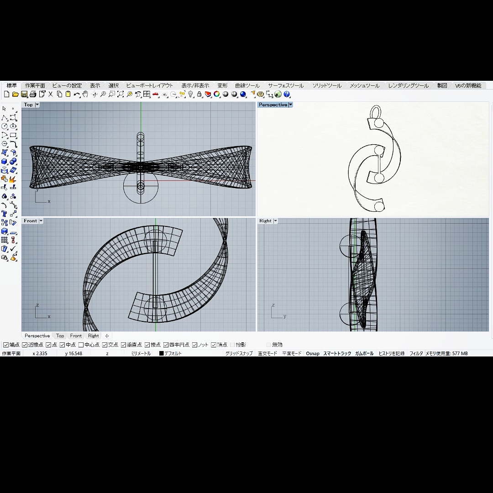Viewport: 493px width, 493px height.
Task: Click the black デフォルト layer color swatch
Action: 161,353
